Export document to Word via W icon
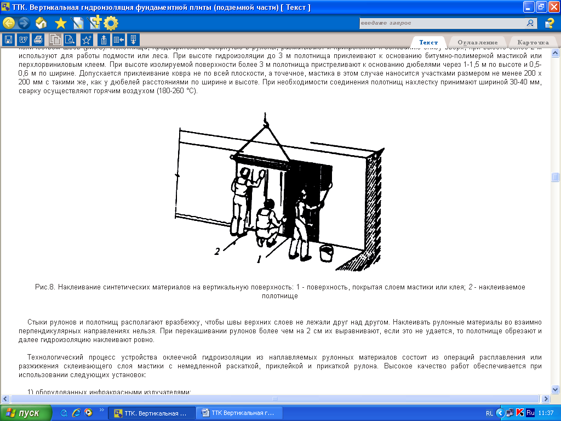This screenshot has height=421, width=561. coord(23,39)
